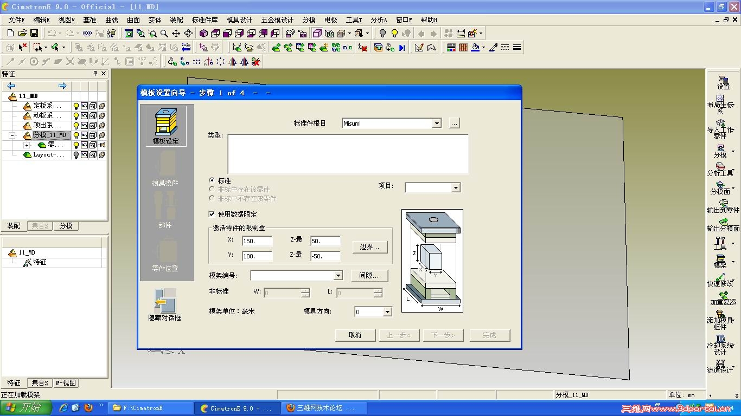The width and height of the screenshot is (741, 416).
Task: Save the document with the floppy icon
Action: tap(34, 34)
